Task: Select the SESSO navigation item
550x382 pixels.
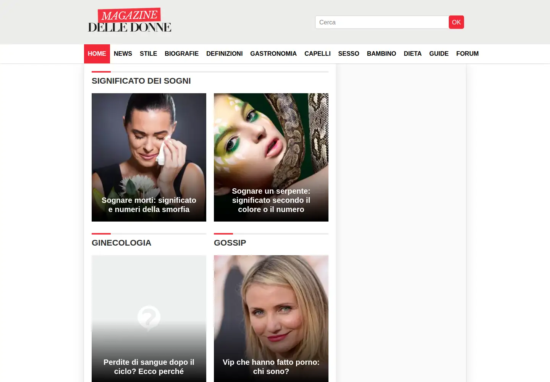Action: (x=349, y=54)
